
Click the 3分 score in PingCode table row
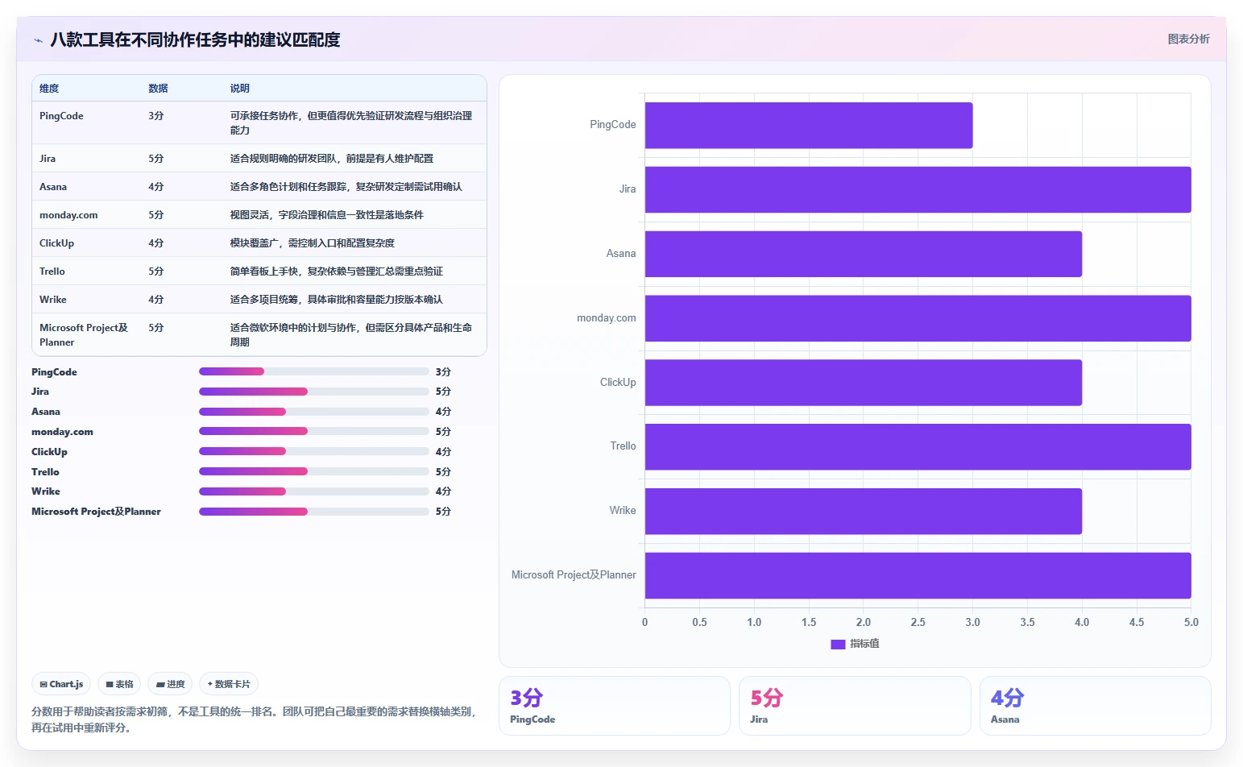(x=156, y=116)
